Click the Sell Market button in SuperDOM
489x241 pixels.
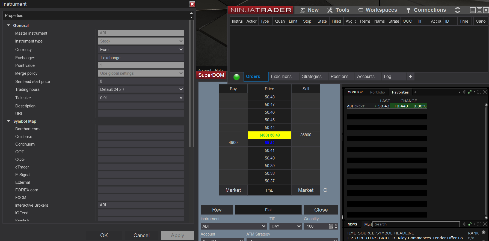[306, 190]
